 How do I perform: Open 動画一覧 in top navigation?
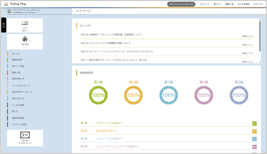(x=230, y=4)
